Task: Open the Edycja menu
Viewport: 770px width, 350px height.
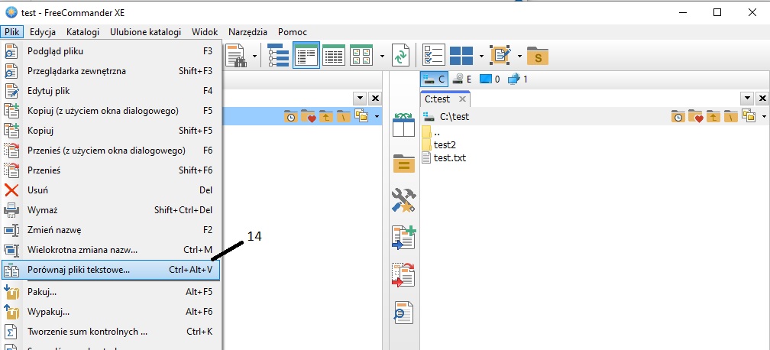Action: point(43,32)
